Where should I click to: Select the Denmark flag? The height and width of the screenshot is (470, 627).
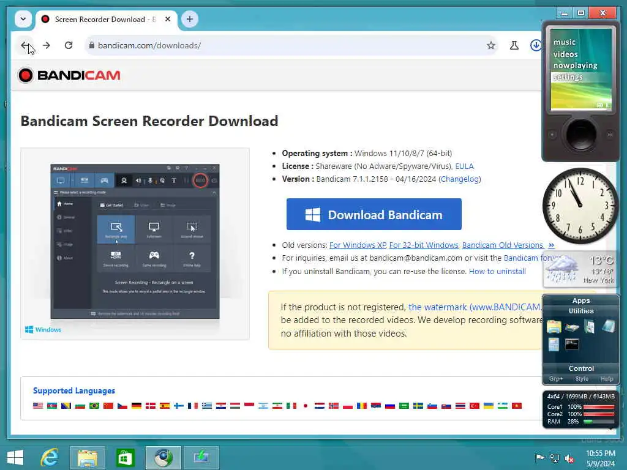pyautogui.click(x=151, y=406)
